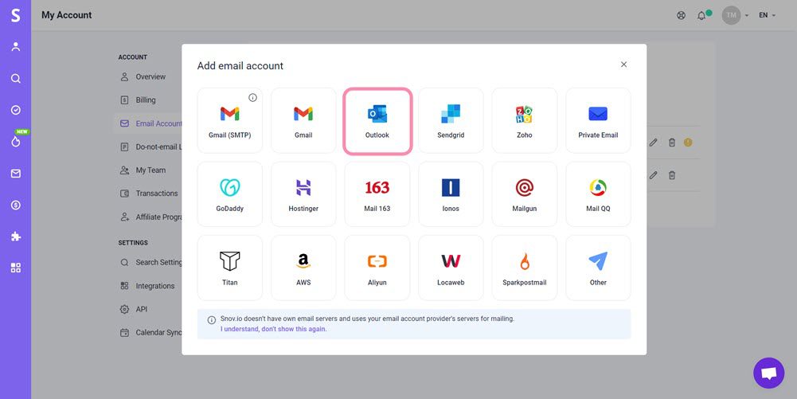Image resolution: width=797 pixels, height=399 pixels.
Task: Choose the Gmail provider card
Action: [303, 120]
